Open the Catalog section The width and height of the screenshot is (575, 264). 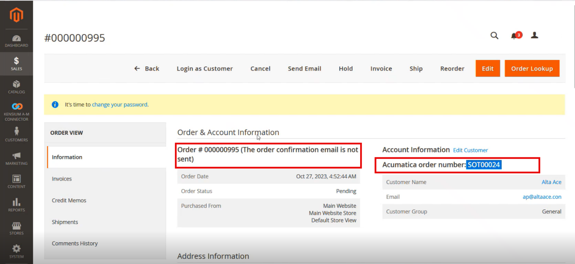[x=16, y=87]
